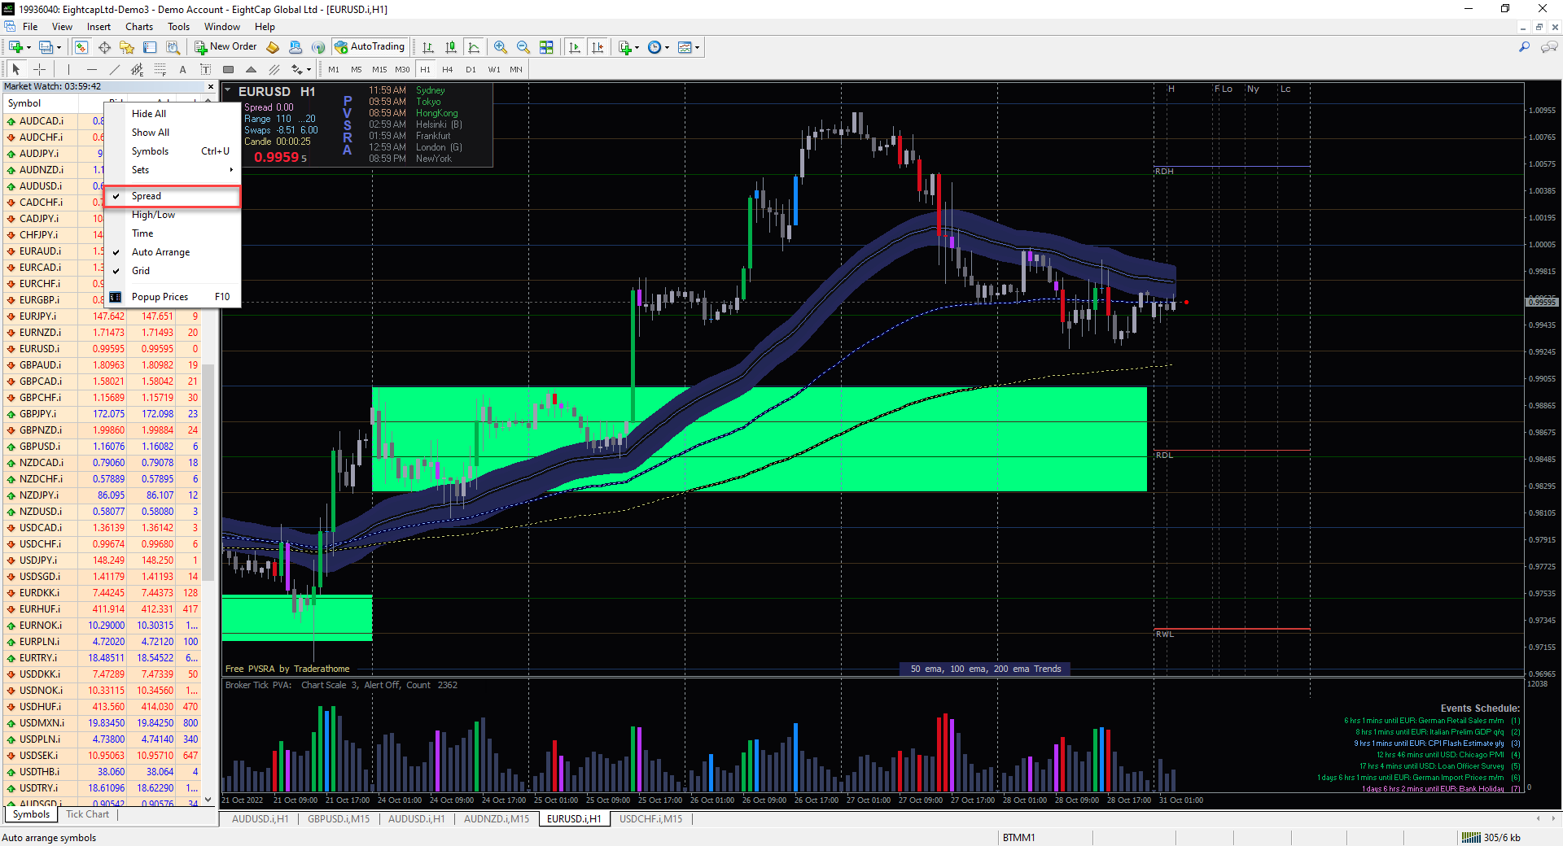The image size is (1563, 846).
Task: Open the Charts menu
Action: coord(138,27)
